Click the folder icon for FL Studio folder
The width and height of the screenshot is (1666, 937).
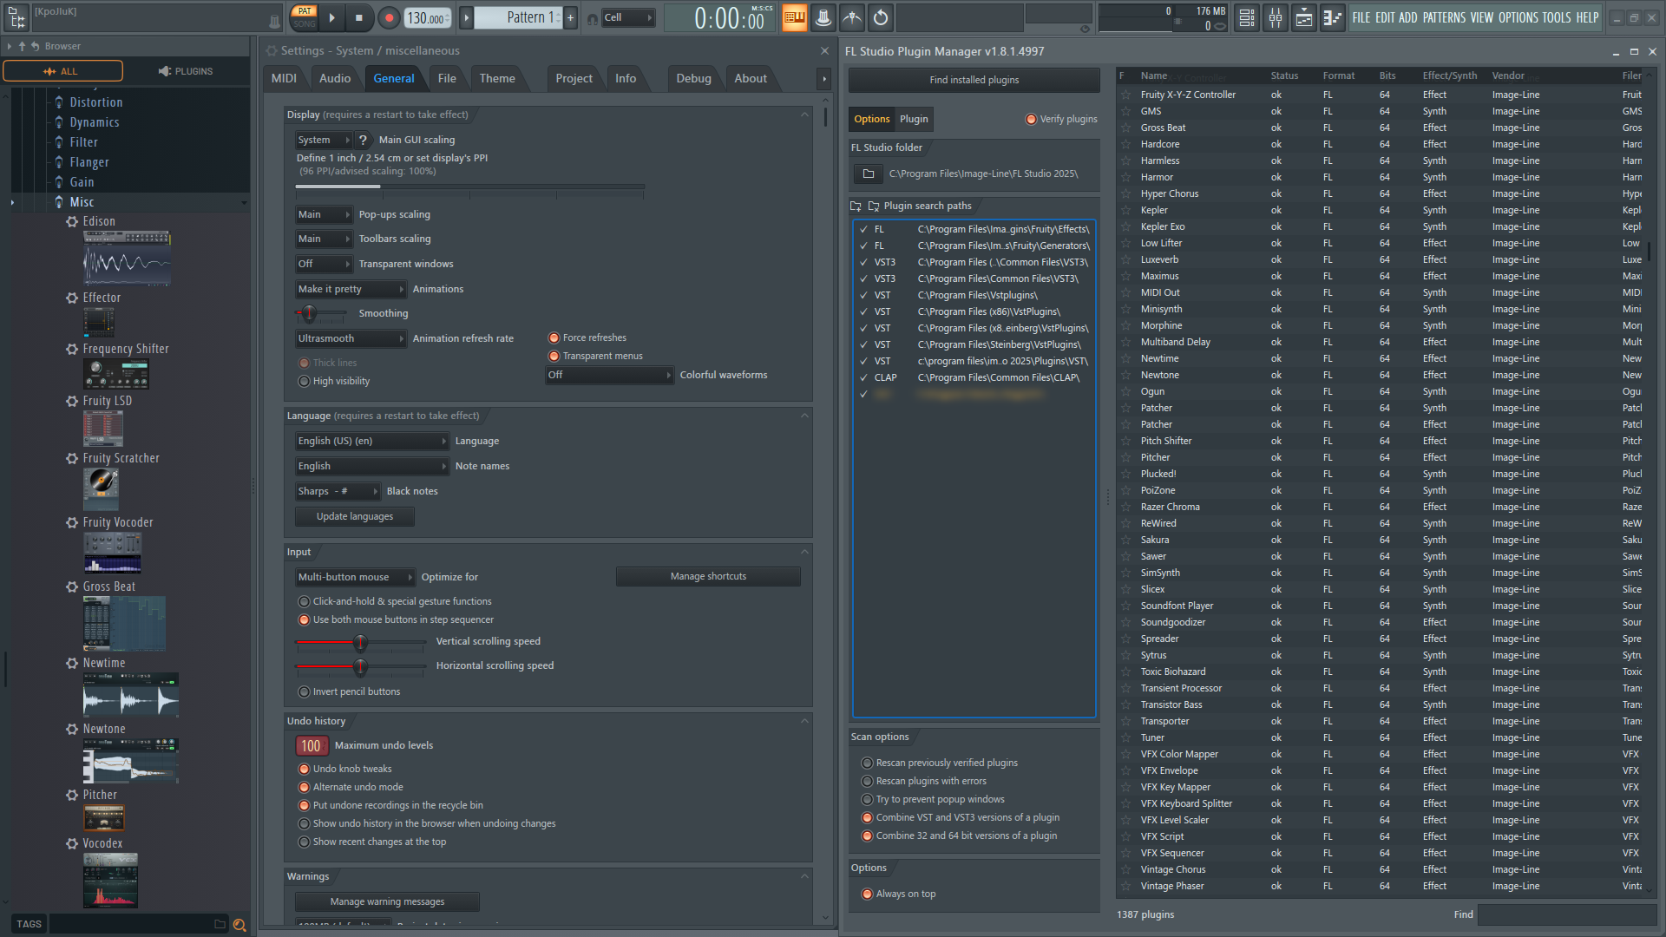[x=868, y=174]
